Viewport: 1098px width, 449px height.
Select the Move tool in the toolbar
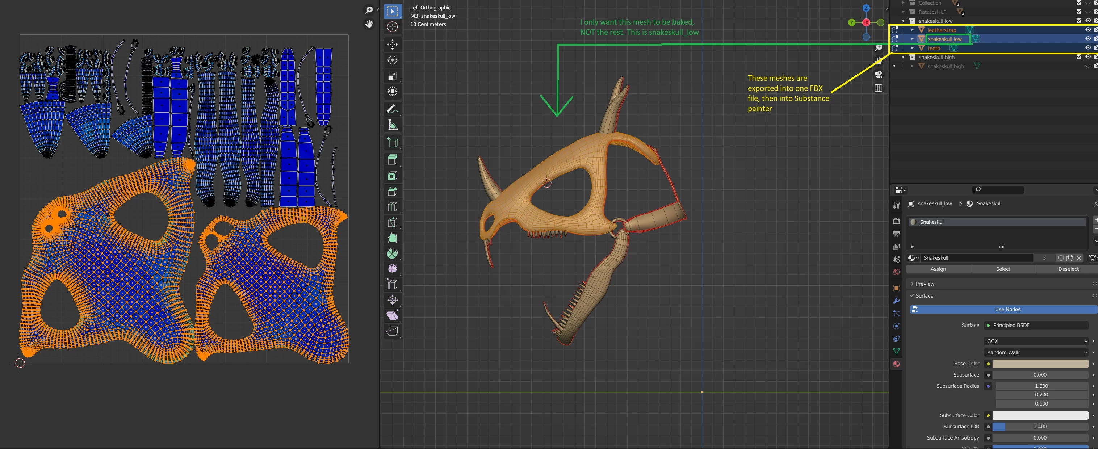[392, 44]
